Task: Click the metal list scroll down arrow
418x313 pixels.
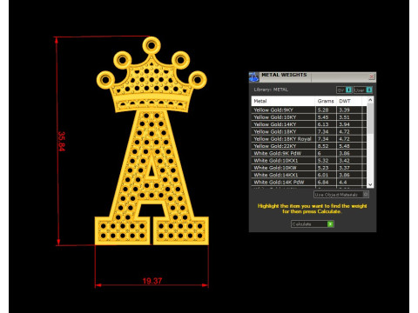Action: (x=370, y=184)
